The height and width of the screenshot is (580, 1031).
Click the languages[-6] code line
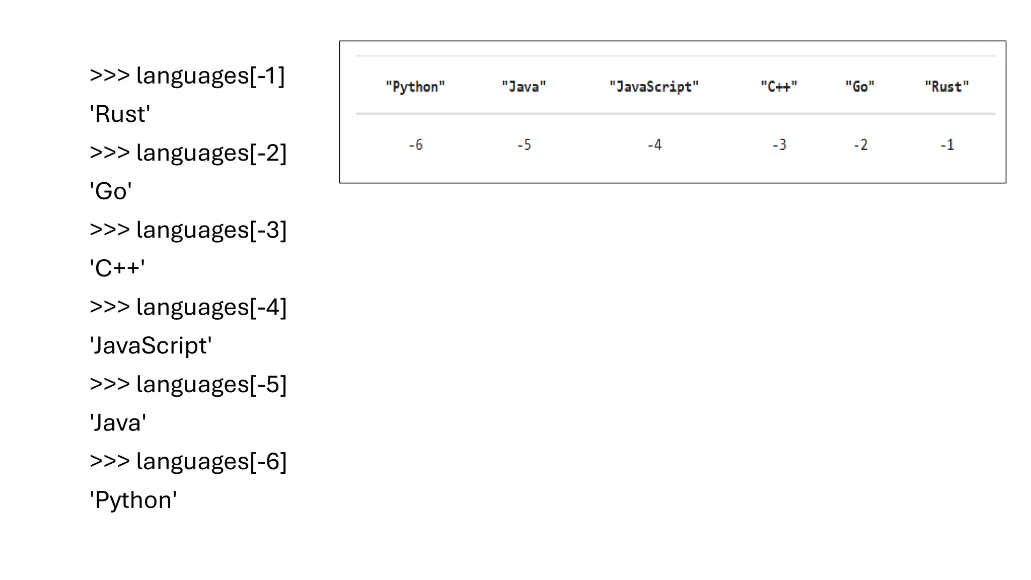tap(188, 462)
